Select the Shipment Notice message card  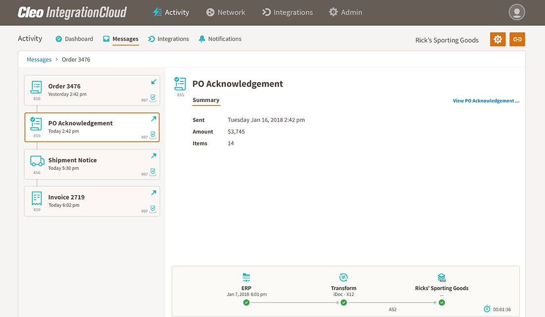tap(92, 164)
